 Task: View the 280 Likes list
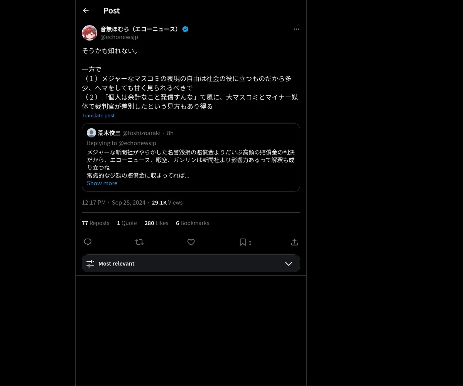pyautogui.click(x=156, y=223)
